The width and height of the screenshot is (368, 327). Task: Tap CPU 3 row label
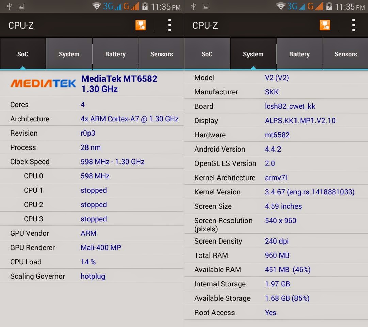click(x=33, y=219)
